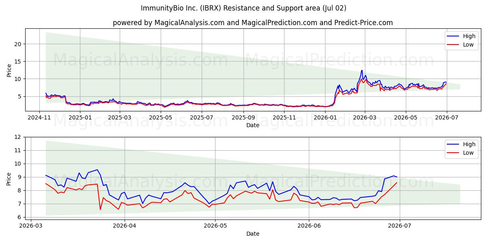Click the y-axis value '11' in the bottom chart
The image size is (487, 243).
[18, 150]
